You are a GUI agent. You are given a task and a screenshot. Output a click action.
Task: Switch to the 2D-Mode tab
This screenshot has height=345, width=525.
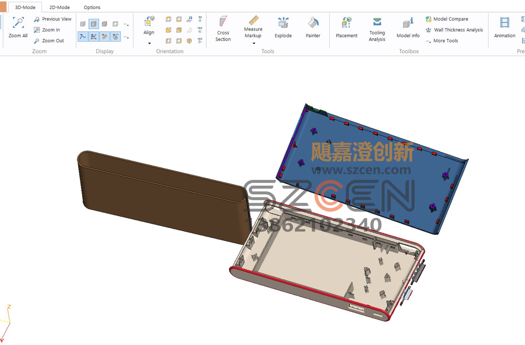click(x=60, y=7)
